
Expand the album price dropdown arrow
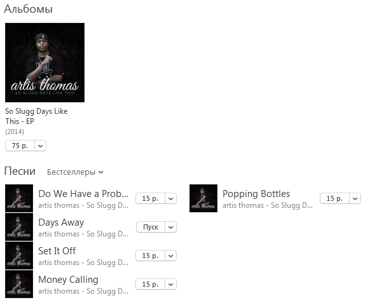41,146
